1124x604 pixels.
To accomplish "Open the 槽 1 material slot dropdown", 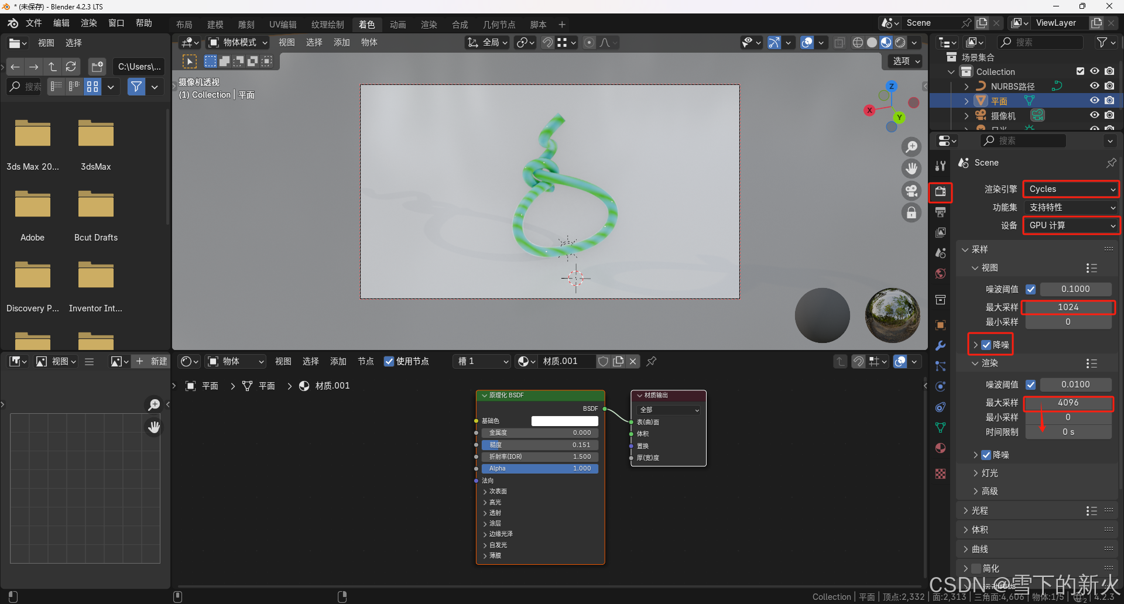I will (x=482, y=361).
